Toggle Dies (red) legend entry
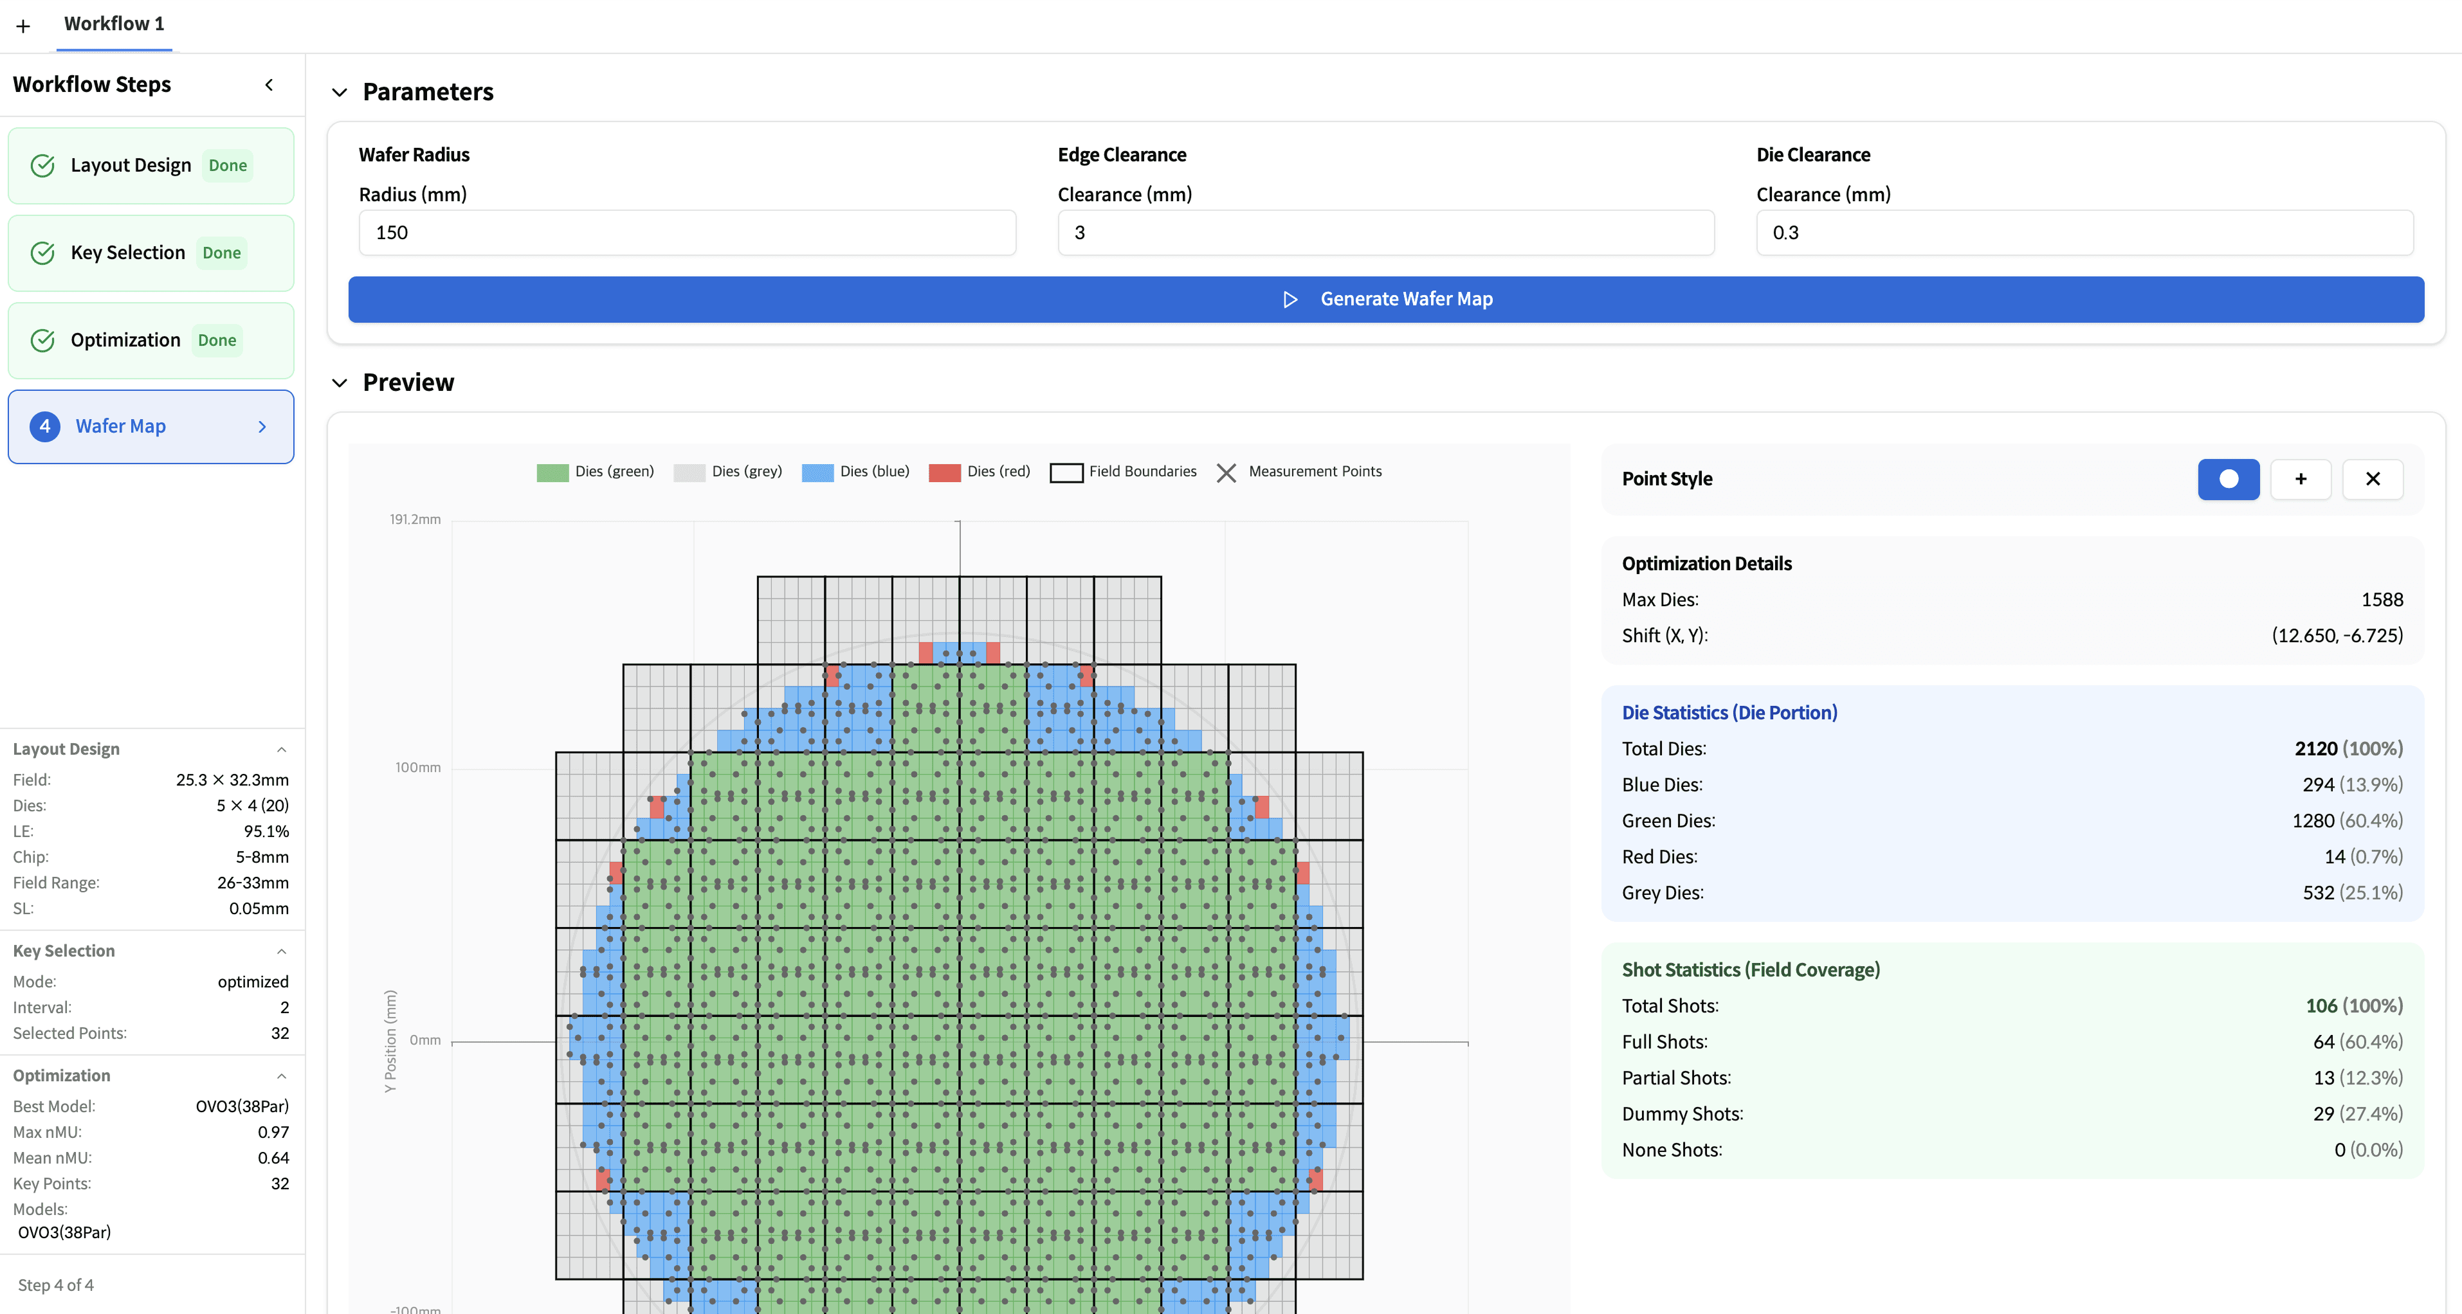This screenshot has height=1314, width=2462. pyautogui.click(x=980, y=472)
